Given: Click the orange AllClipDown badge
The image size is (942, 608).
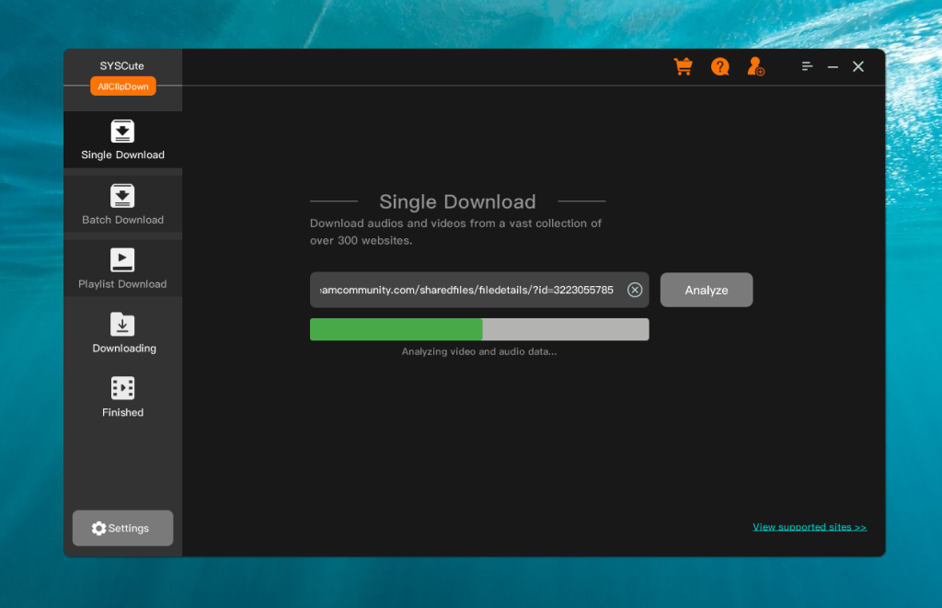Looking at the screenshot, I should 122,86.
